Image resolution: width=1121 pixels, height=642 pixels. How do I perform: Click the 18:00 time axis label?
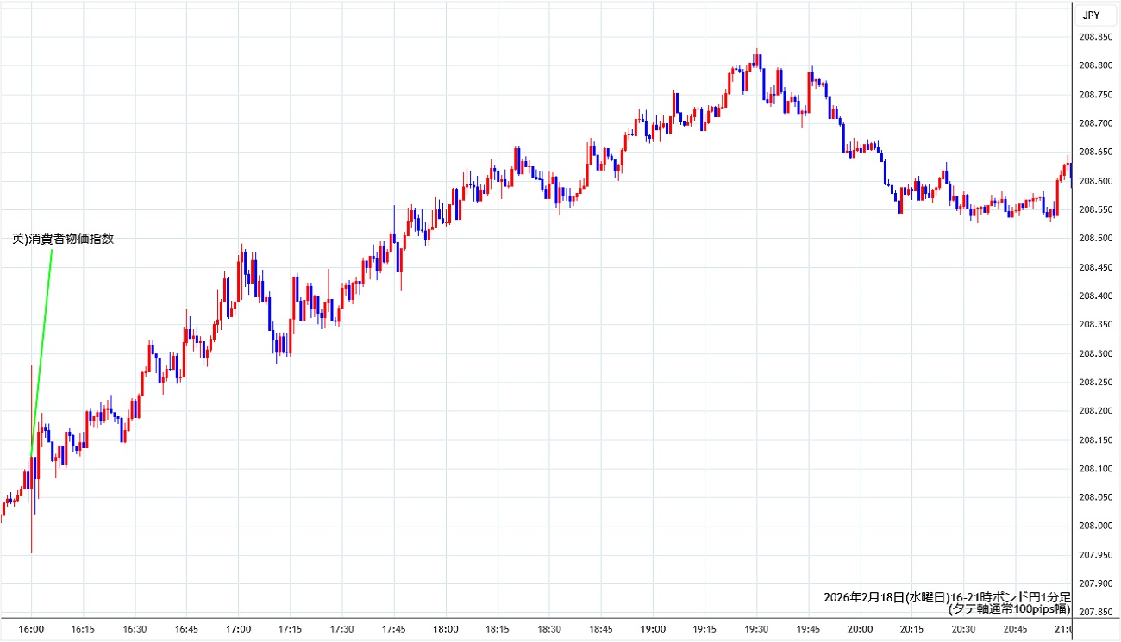click(446, 629)
